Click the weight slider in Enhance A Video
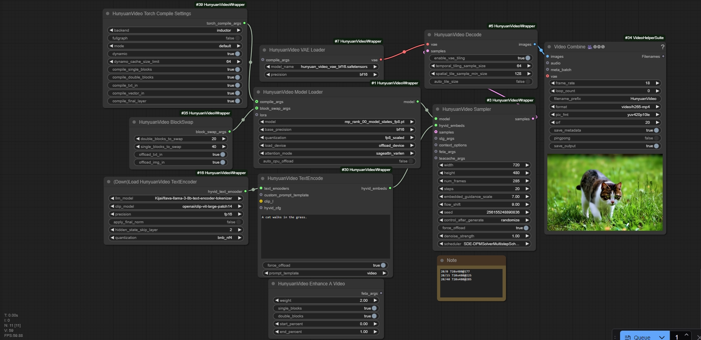The height and width of the screenshot is (340, 701). [x=326, y=301]
